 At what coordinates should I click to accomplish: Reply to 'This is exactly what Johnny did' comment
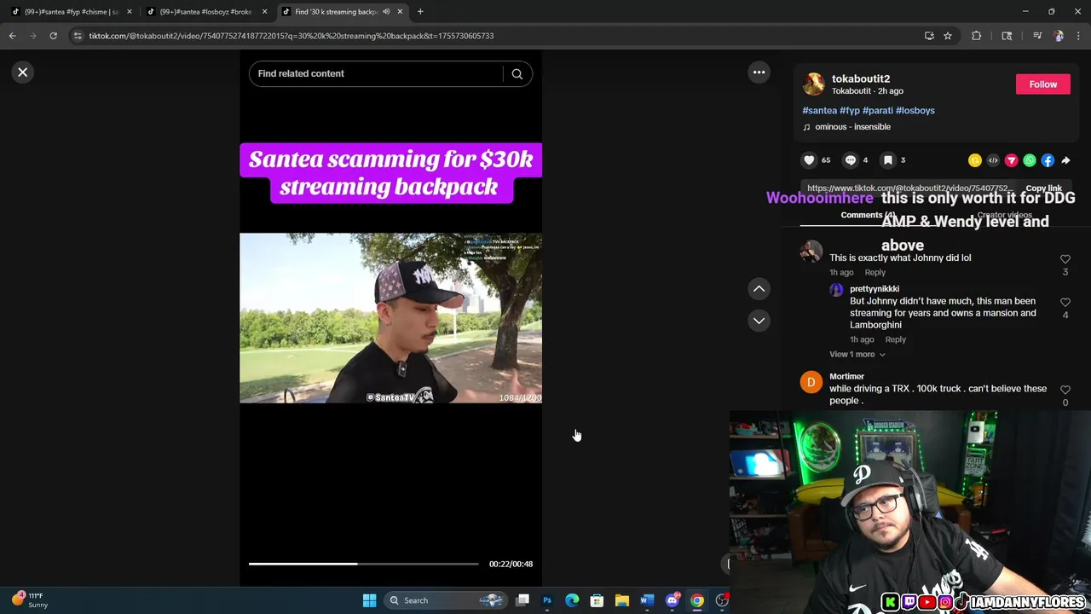[x=875, y=273]
